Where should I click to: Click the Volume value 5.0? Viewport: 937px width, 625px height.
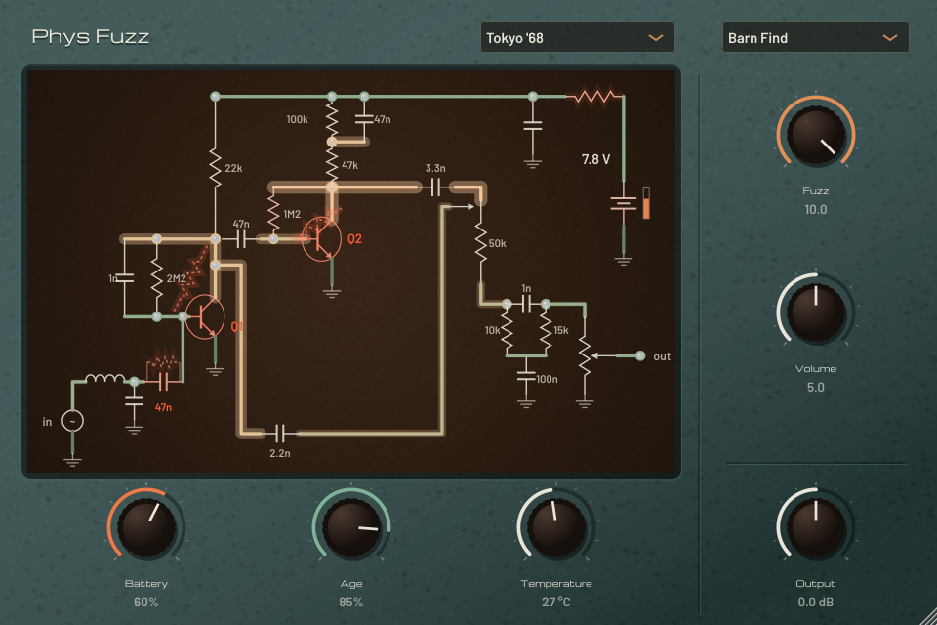[x=816, y=387]
